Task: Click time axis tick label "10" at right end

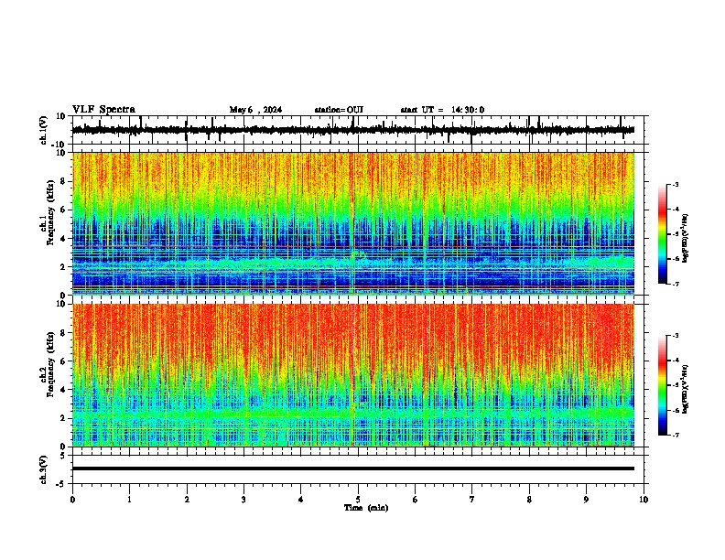Action: (x=644, y=500)
